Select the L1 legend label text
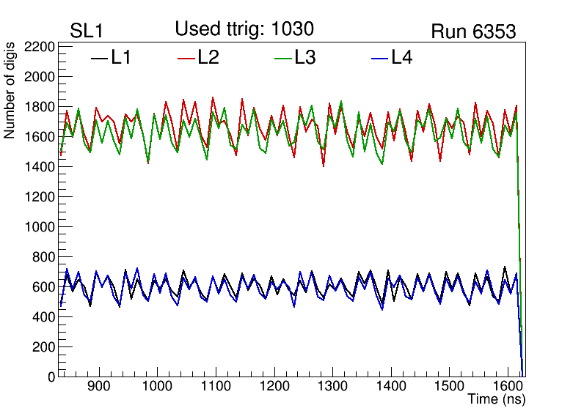The image size is (584, 419). (121, 58)
